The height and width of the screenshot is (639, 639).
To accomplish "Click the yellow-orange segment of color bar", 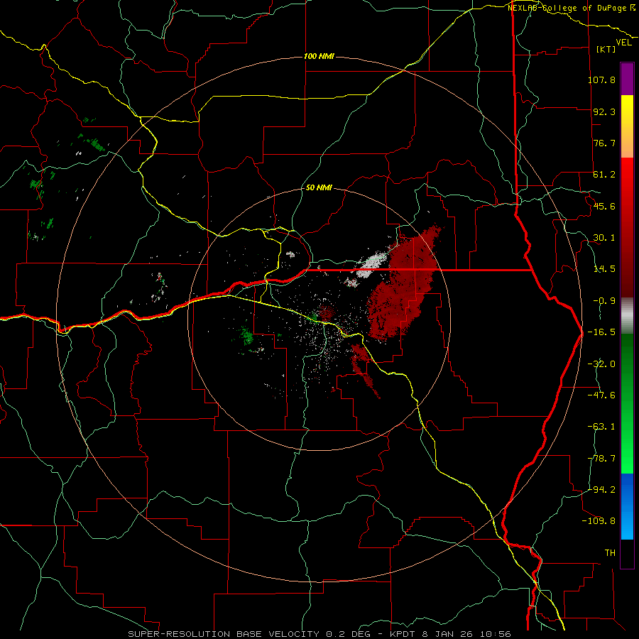I will (627, 126).
